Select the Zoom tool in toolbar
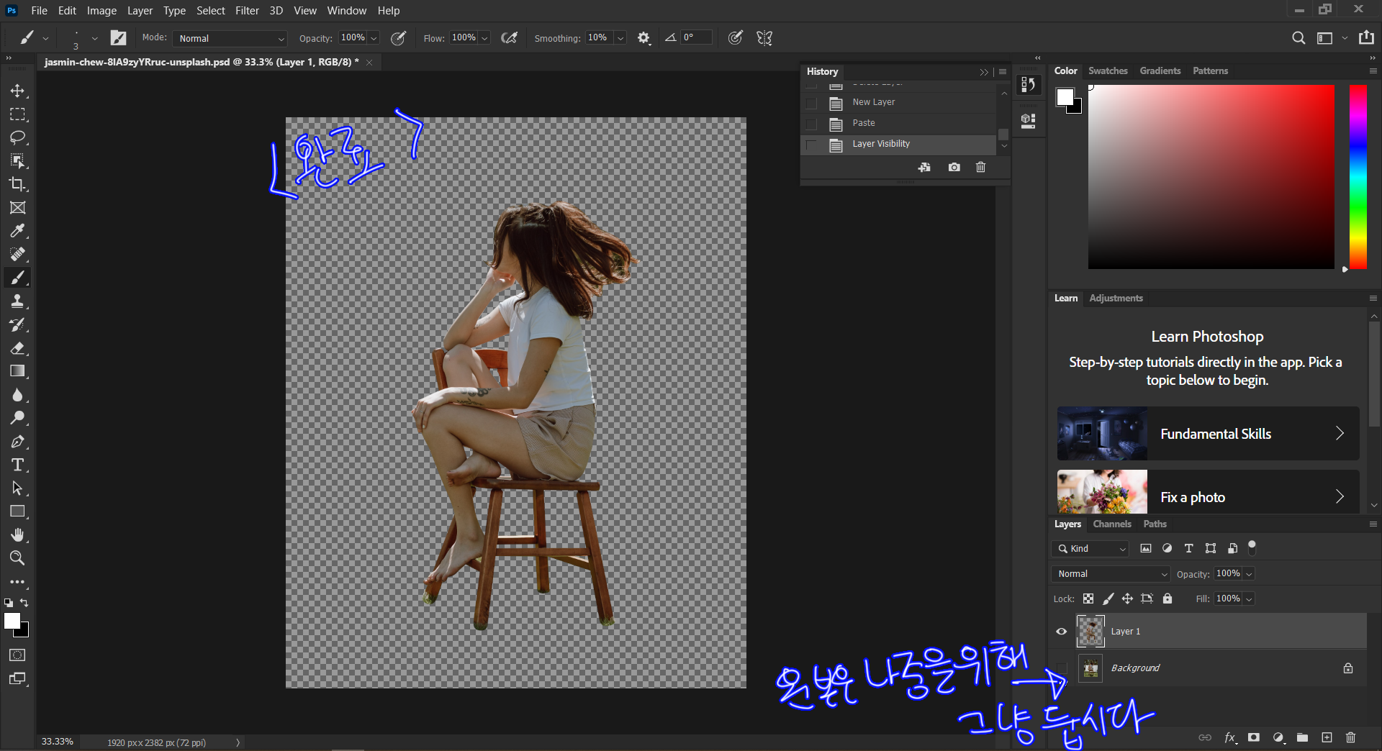The width and height of the screenshot is (1382, 751). (x=17, y=558)
